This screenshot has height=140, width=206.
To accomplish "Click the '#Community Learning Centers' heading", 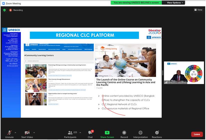I will pos(39,55).
